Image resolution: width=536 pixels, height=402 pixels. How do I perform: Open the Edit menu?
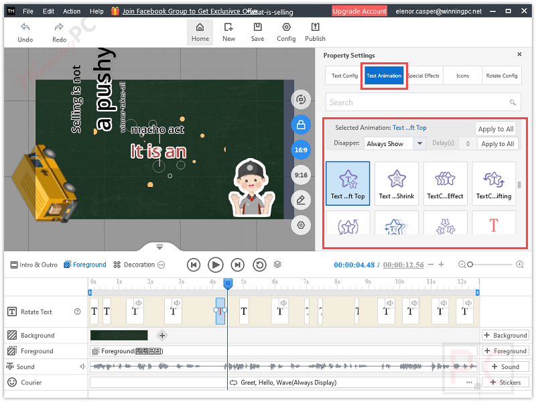tap(48, 11)
